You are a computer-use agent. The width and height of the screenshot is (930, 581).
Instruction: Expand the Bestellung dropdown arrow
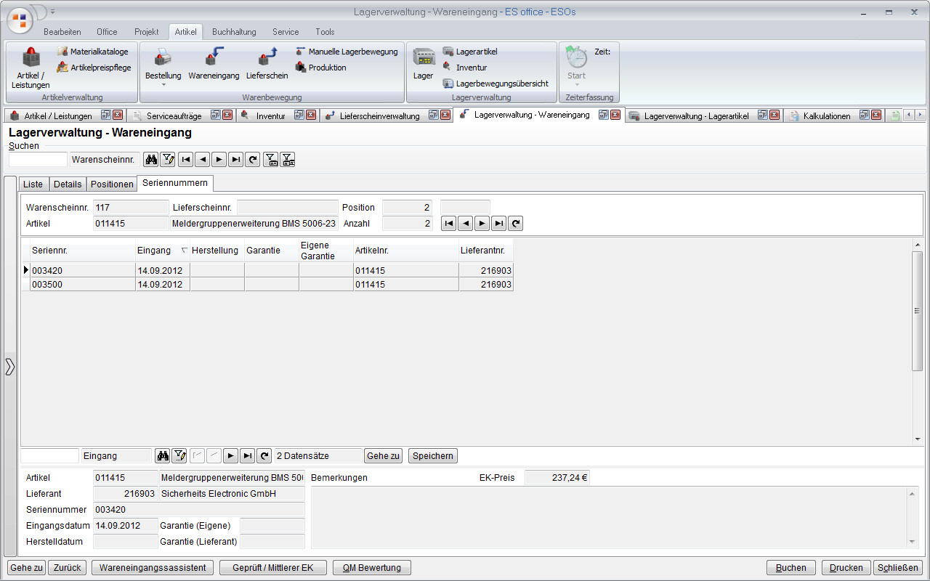[163, 85]
